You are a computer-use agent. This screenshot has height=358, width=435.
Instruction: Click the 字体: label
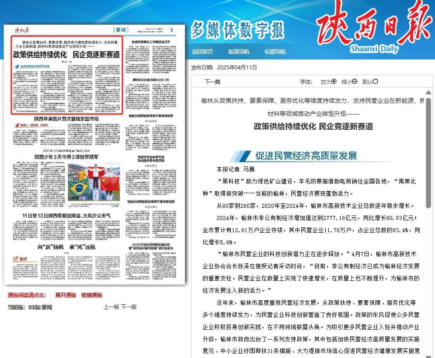click(x=306, y=82)
